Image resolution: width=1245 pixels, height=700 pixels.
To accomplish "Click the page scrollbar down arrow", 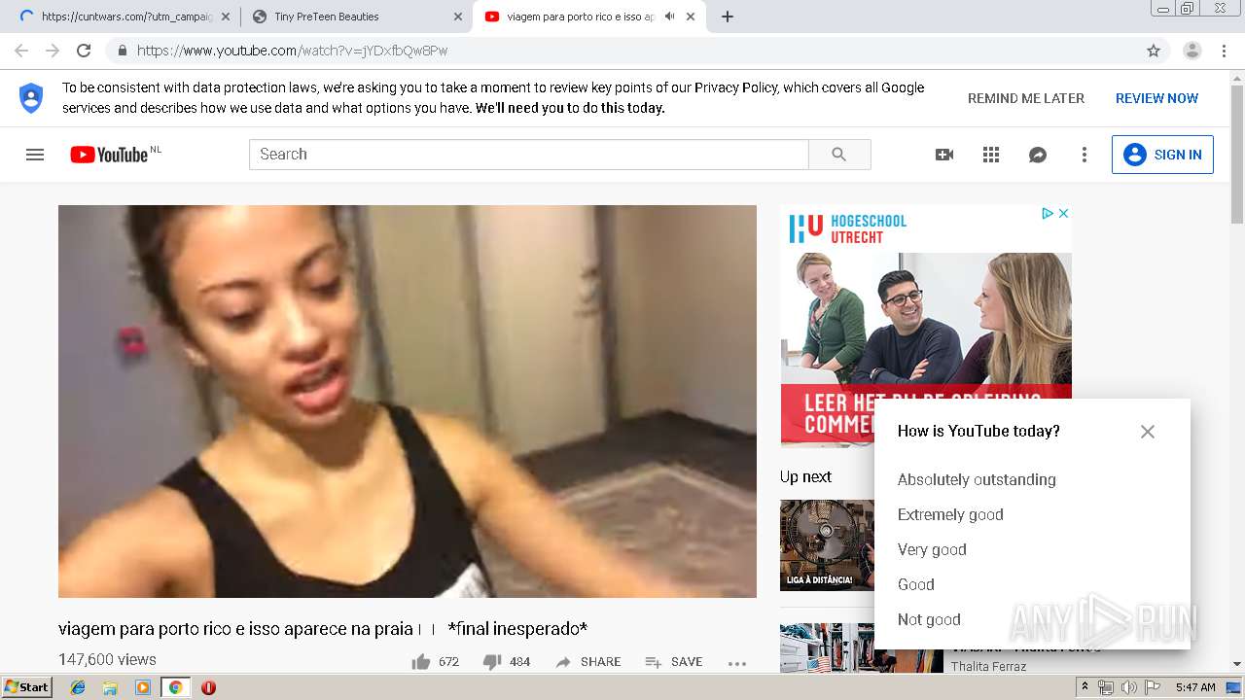I will click(x=1236, y=664).
